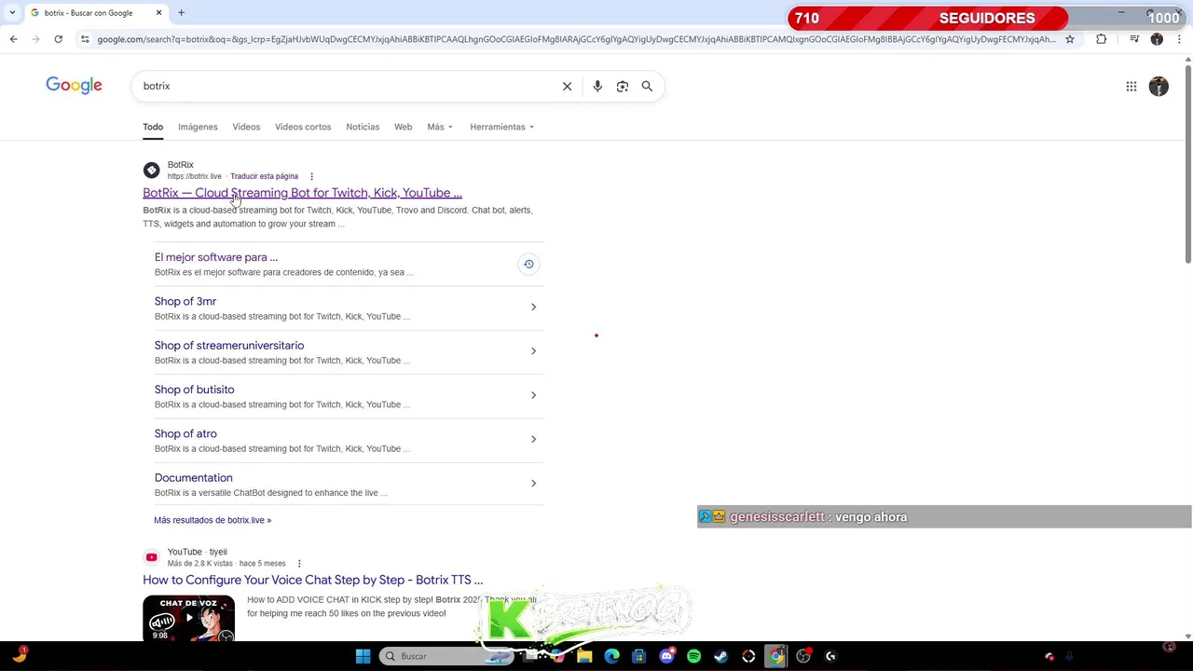Click the address bar URL
1193x671 pixels.
[576, 39]
